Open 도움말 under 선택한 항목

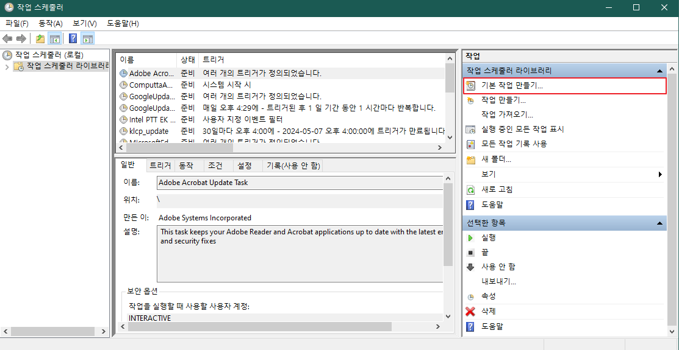[492, 326]
